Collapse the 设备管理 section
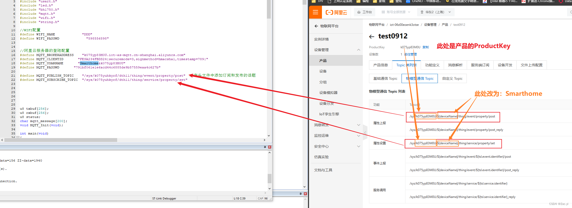The width and height of the screenshot is (572, 208). pos(358,50)
